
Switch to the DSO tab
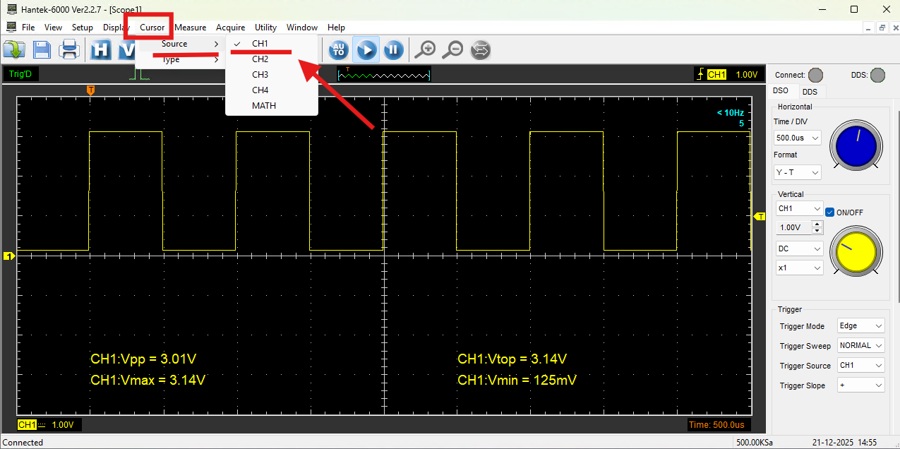[781, 91]
